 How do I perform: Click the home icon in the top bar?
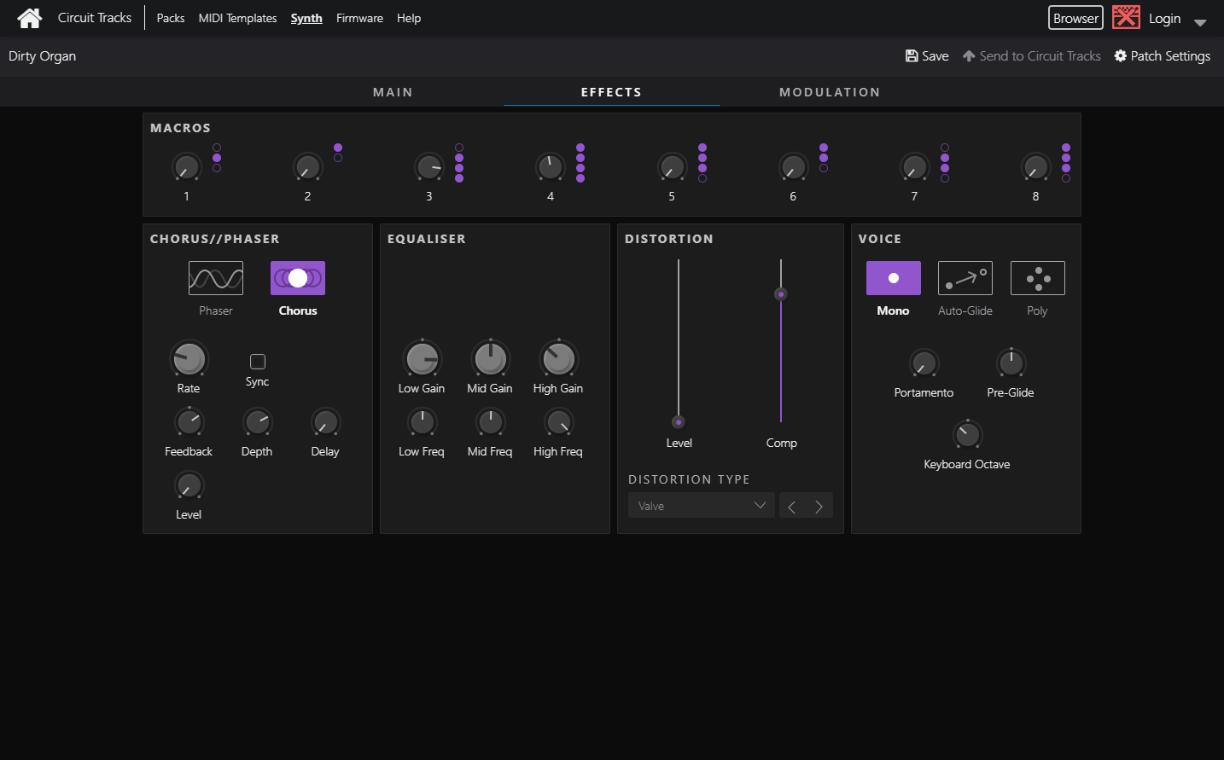[x=29, y=17]
